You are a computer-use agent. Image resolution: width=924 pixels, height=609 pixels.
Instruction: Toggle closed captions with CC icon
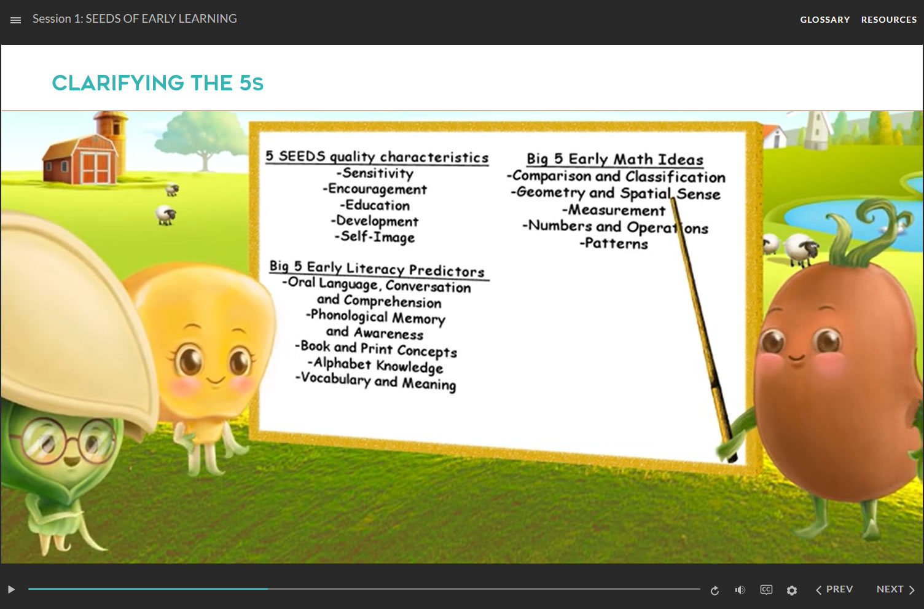pyautogui.click(x=766, y=589)
